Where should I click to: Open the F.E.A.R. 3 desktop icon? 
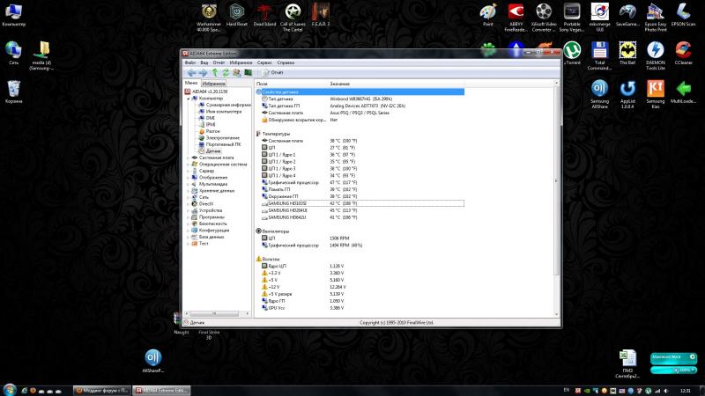point(320,15)
